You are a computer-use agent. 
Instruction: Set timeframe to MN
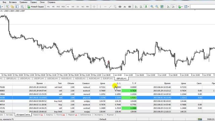click(x=87, y=7)
